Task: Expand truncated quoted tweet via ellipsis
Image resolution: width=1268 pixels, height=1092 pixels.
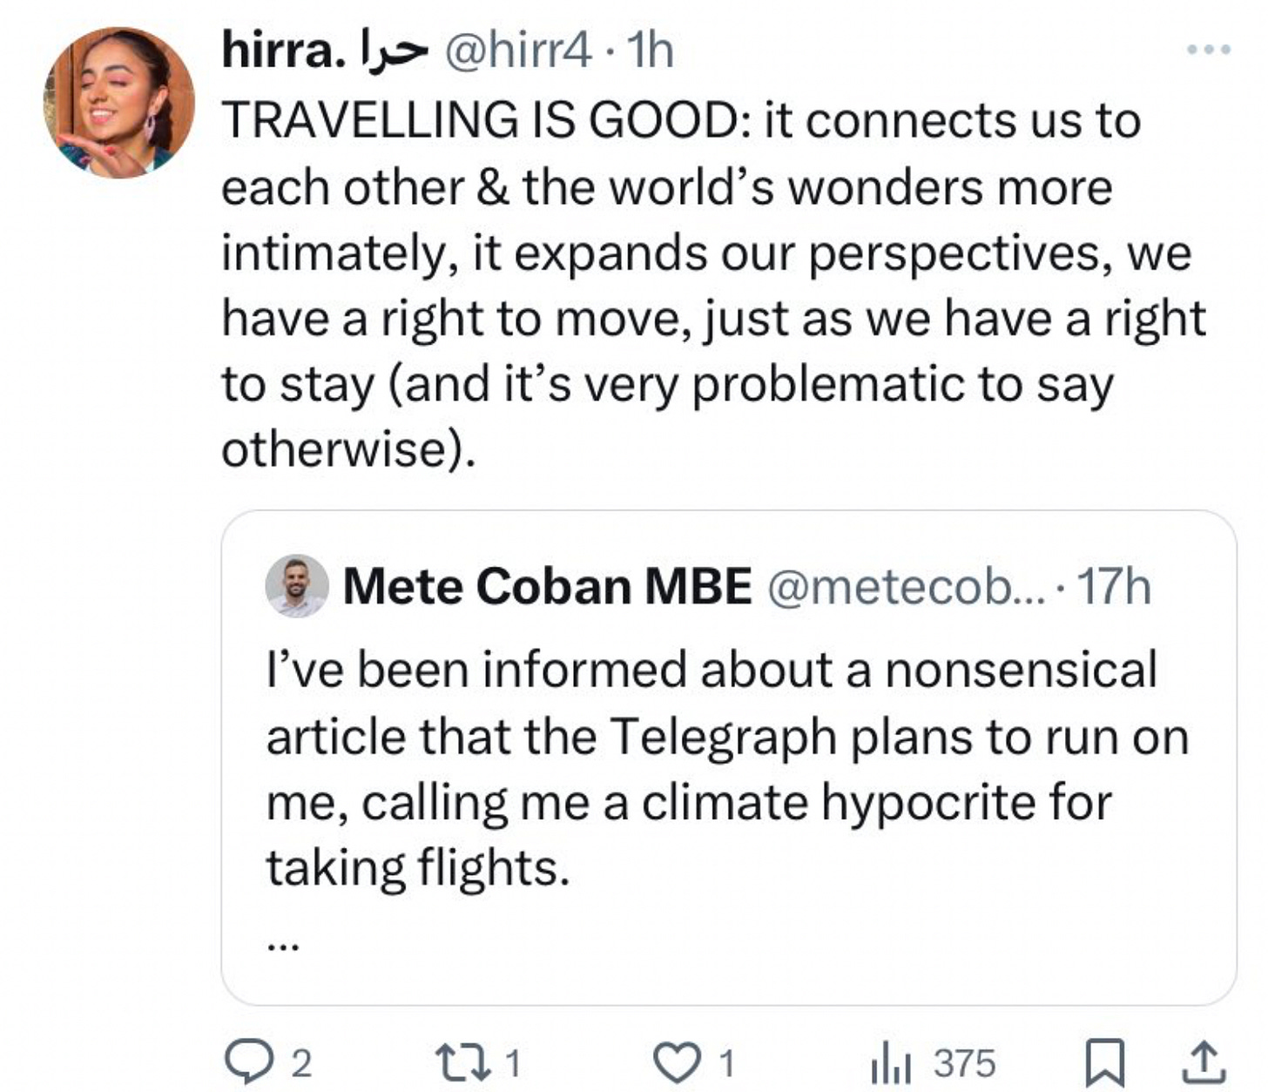Action: (x=283, y=945)
